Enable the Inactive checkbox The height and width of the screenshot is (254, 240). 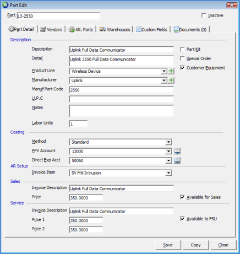click(204, 15)
